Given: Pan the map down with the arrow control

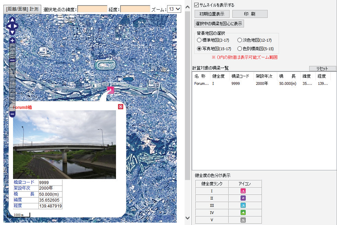Looking at the screenshot, I should coord(12,32).
